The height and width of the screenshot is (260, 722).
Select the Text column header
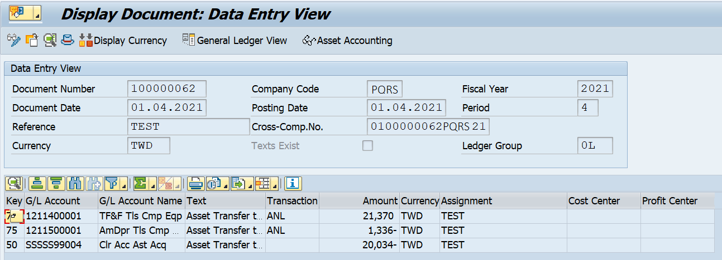[x=225, y=201]
